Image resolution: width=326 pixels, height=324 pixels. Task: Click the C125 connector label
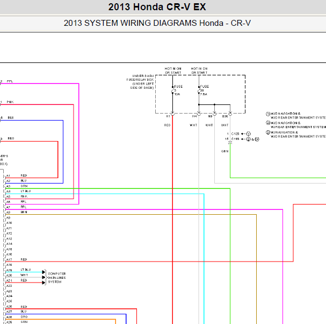(235, 134)
